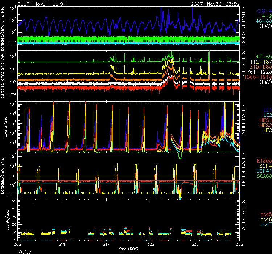Click the ACIS counts/sec y-axis label
The height and width of the screenshot is (254, 272).
tap(8, 220)
